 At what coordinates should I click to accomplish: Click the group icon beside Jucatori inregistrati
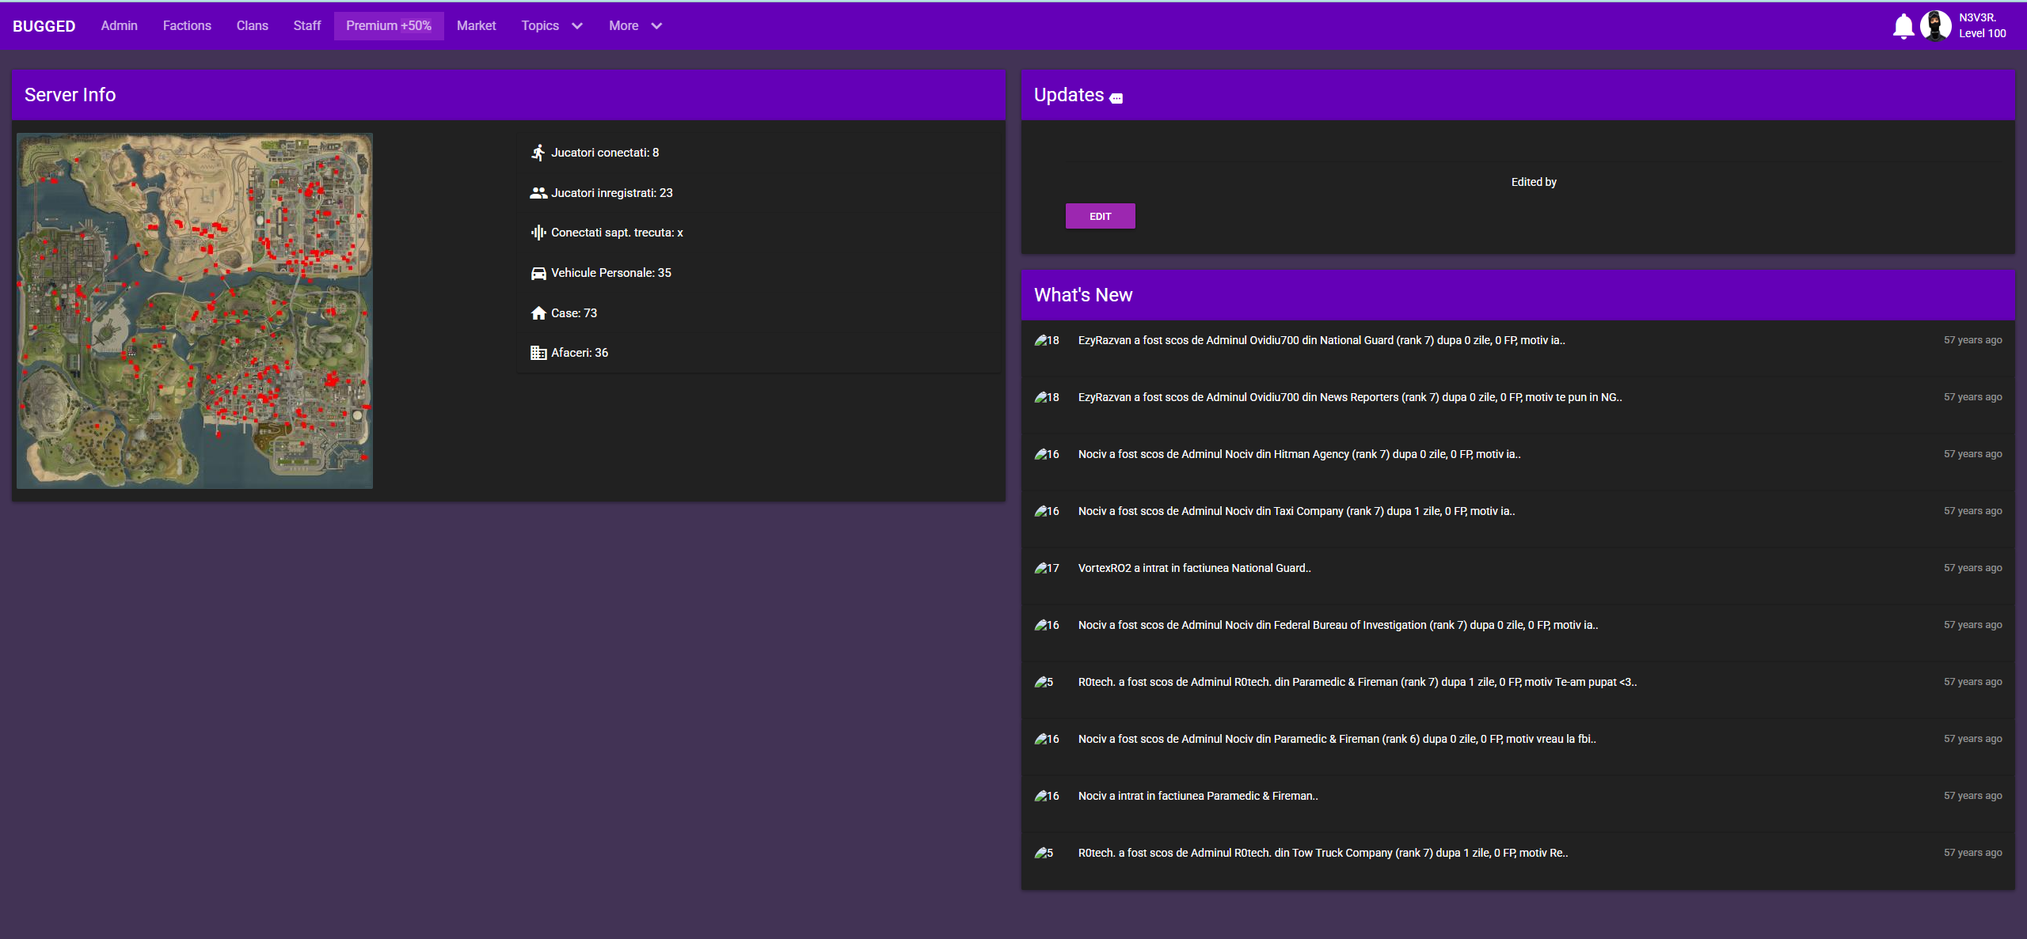(538, 193)
